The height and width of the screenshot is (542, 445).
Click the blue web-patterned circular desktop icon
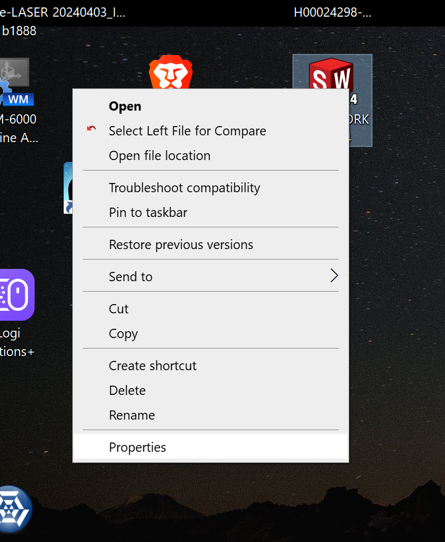(x=14, y=509)
